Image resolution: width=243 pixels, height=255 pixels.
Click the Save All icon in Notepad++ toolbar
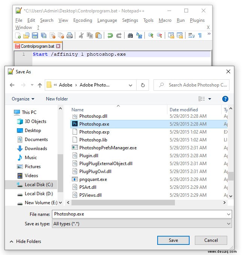tap(43, 35)
